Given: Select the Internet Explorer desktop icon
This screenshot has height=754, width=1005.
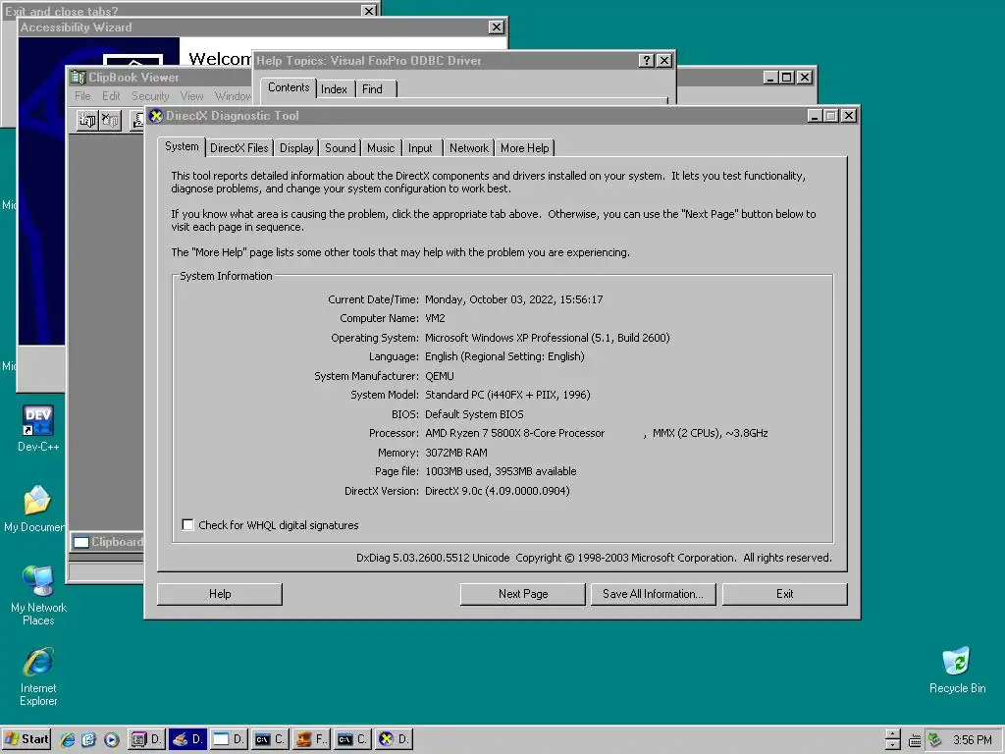Looking at the screenshot, I should tap(38, 677).
